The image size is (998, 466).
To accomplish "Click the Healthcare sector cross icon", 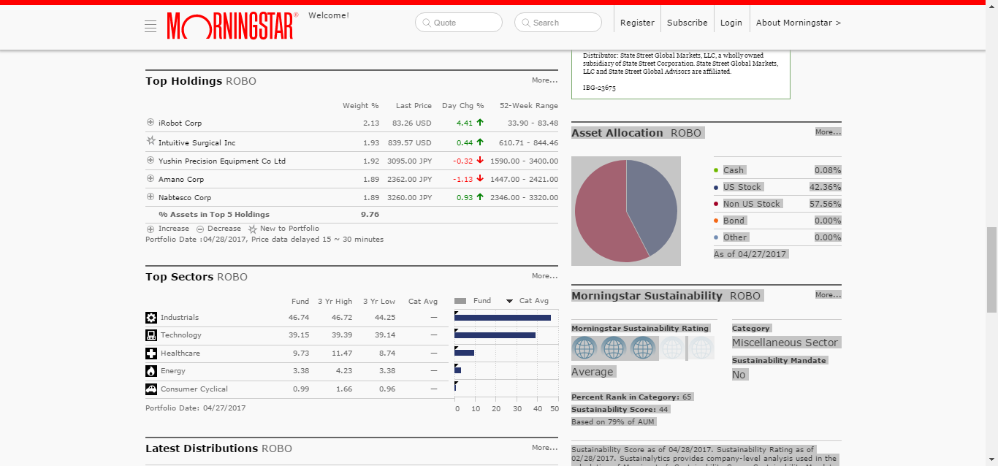I will tap(151, 354).
